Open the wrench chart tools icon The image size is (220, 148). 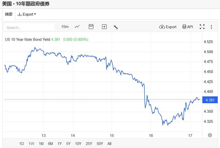coord(116,27)
